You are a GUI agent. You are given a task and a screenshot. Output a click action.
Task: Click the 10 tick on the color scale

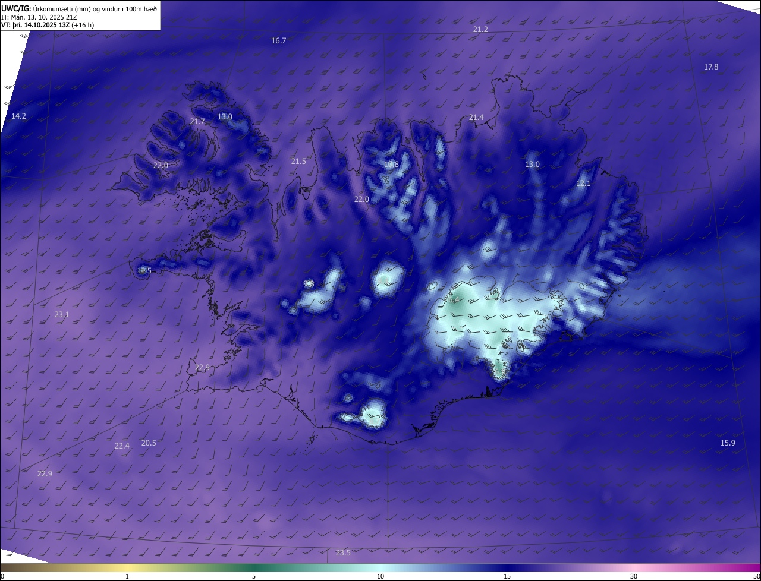[380, 576]
